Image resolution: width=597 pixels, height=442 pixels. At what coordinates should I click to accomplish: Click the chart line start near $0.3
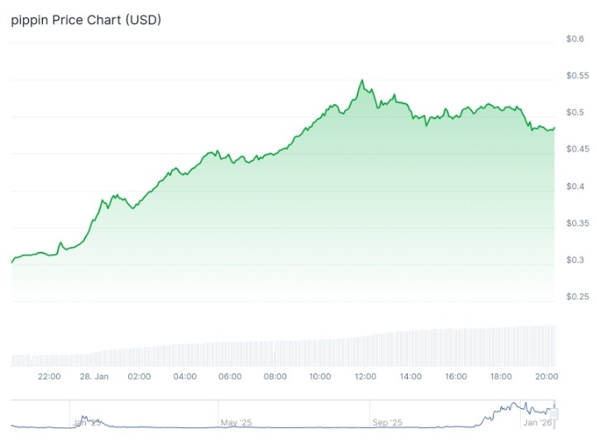click(x=12, y=262)
